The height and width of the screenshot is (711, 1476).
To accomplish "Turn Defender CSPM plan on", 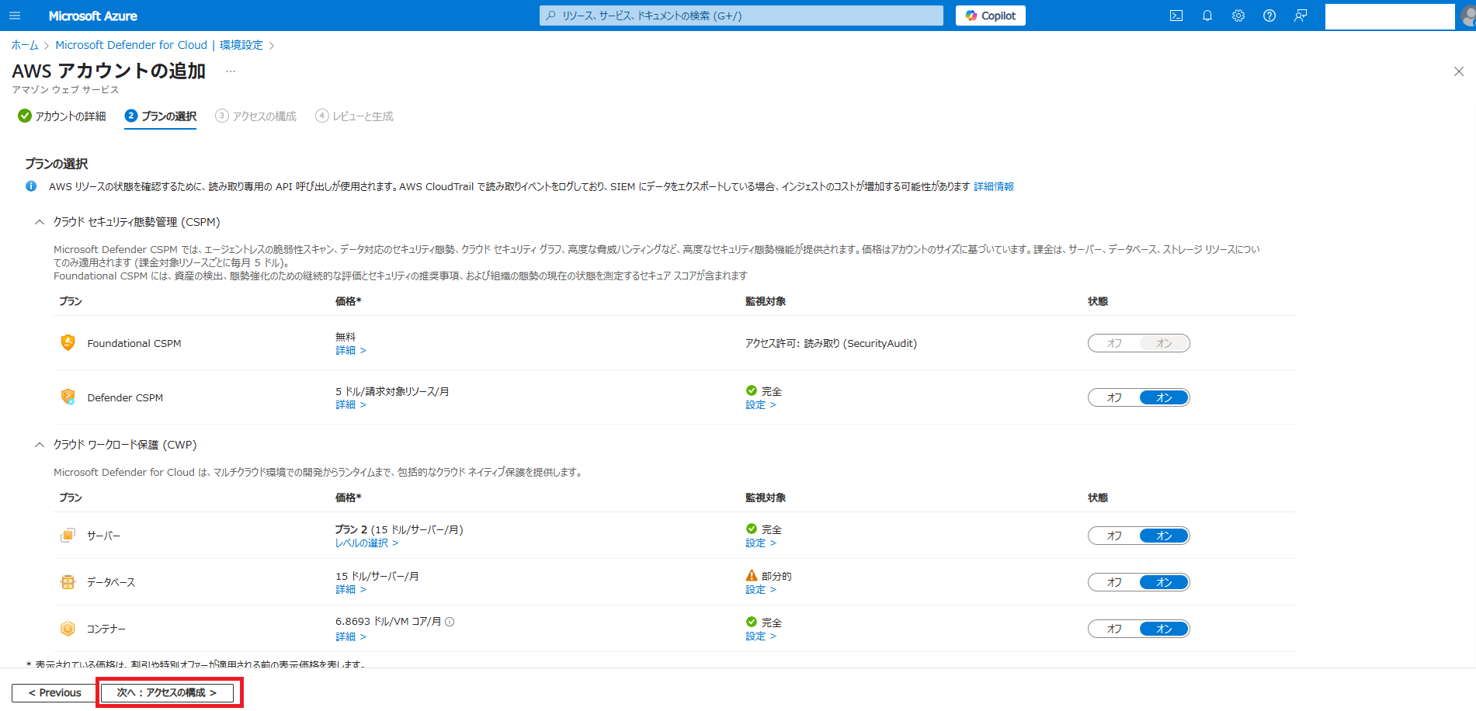I will 1164,397.
